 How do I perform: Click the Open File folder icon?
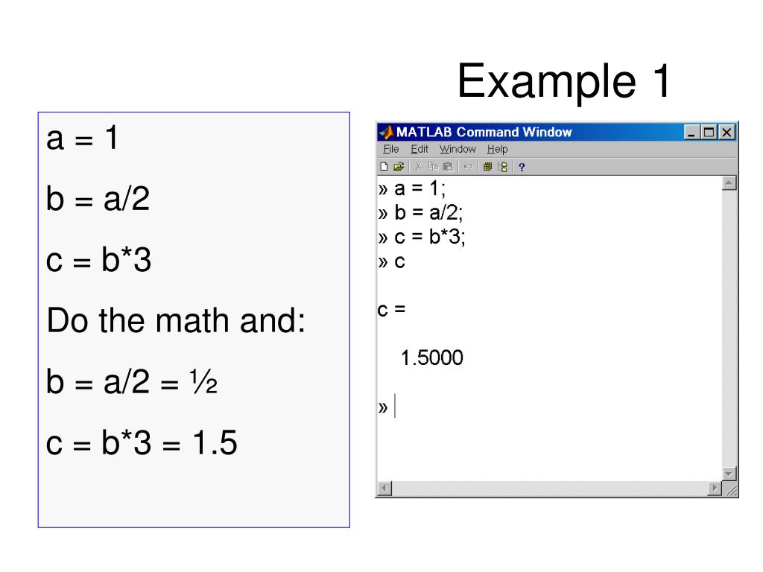pos(399,167)
